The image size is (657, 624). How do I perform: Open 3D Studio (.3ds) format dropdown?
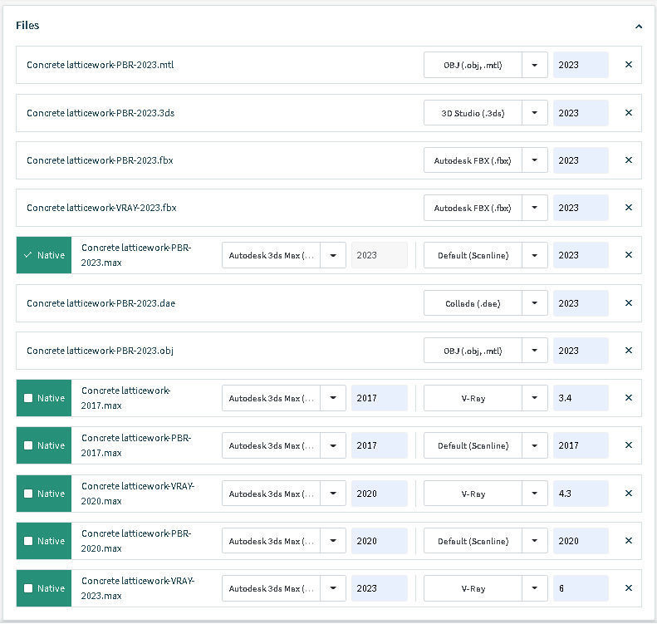[x=535, y=113]
